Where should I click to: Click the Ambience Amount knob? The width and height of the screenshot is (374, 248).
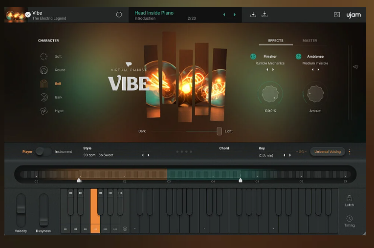coord(315,94)
